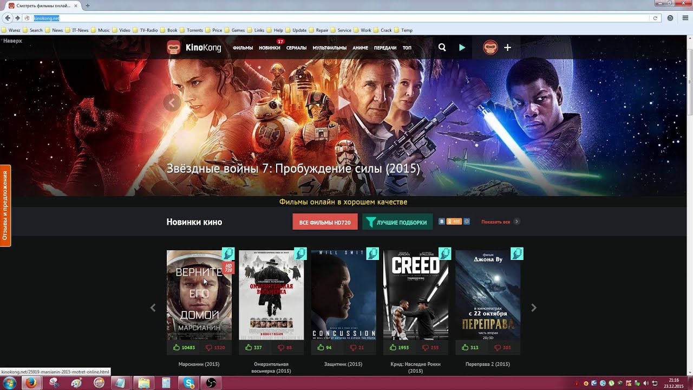The height and width of the screenshot is (390, 693).
Task: Like Переправа 2 with 313 votes
Action: (470, 347)
